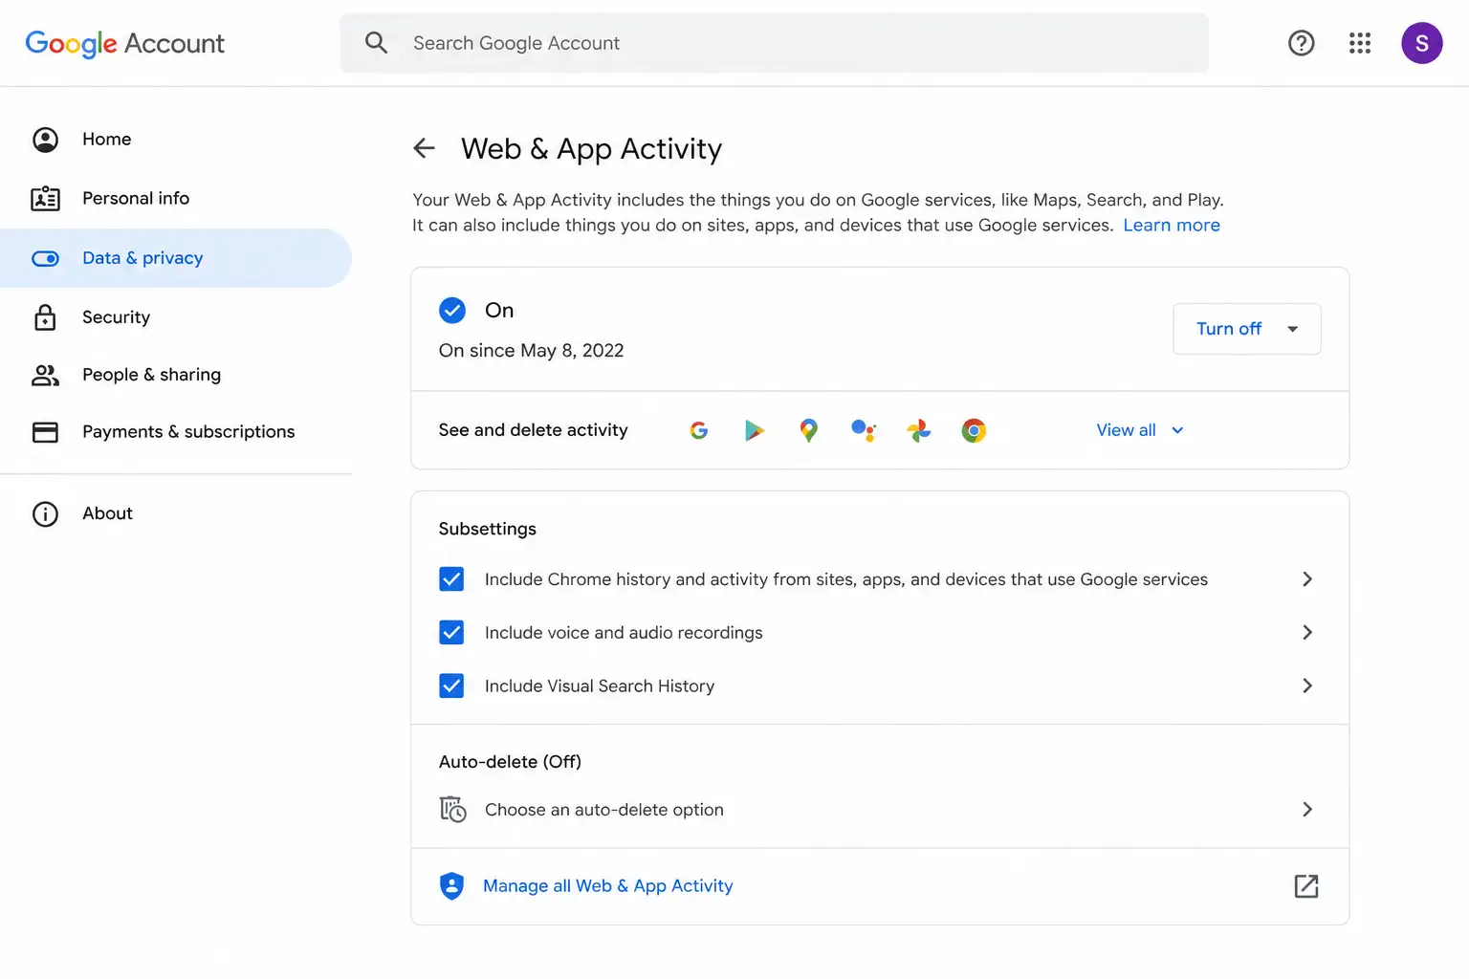Click Include Visual Search History text
The image size is (1469, 979).
click(600, 686)
